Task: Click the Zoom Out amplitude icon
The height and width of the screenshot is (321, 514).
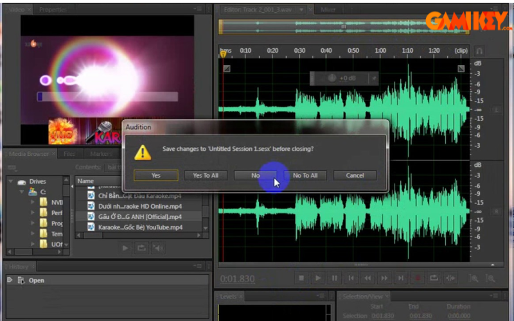Action: point(490,279)
